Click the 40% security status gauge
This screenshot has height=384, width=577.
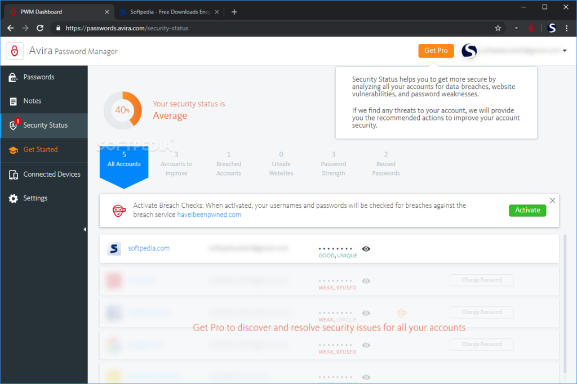(122, 110)
